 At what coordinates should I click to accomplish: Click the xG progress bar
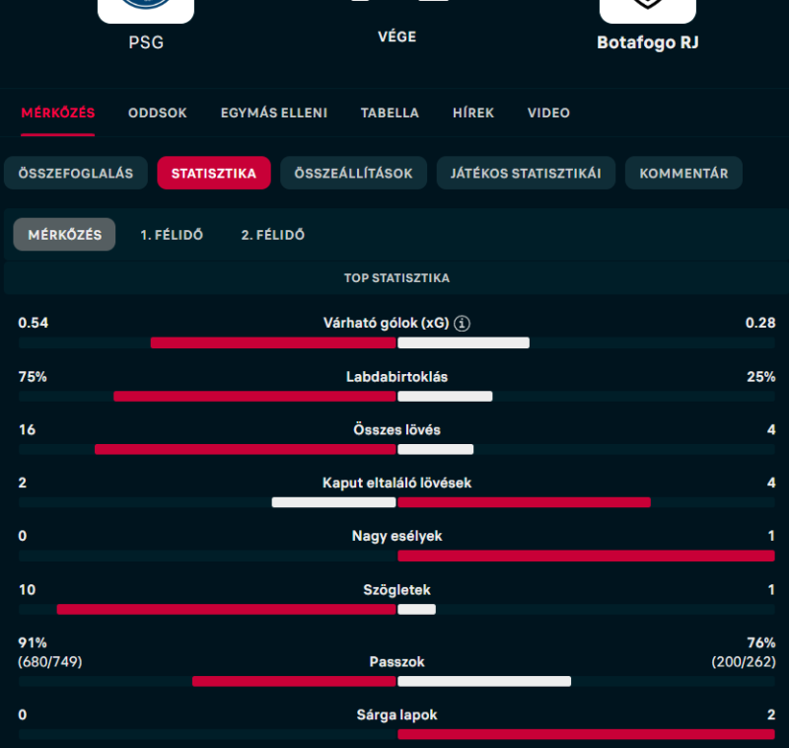[x=396, y=342]
